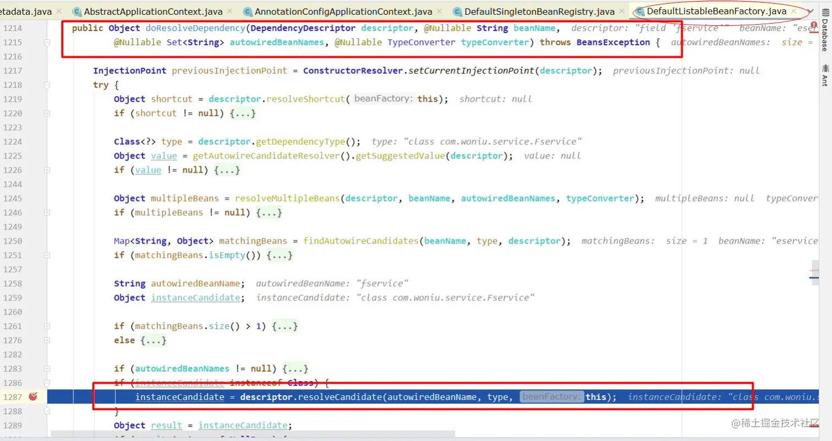Click the class icon on AbstractApplicationContext.java tab

point(76,12)
